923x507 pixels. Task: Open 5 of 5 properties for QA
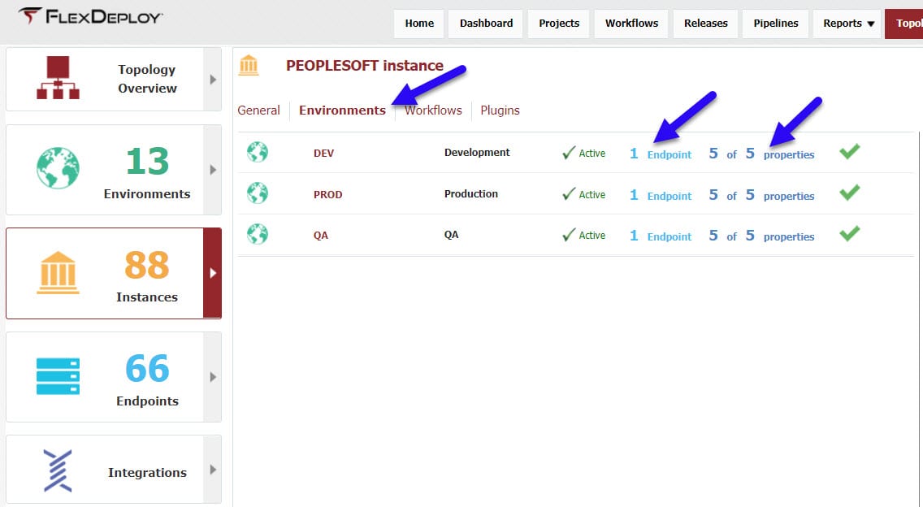coord(761,236)
